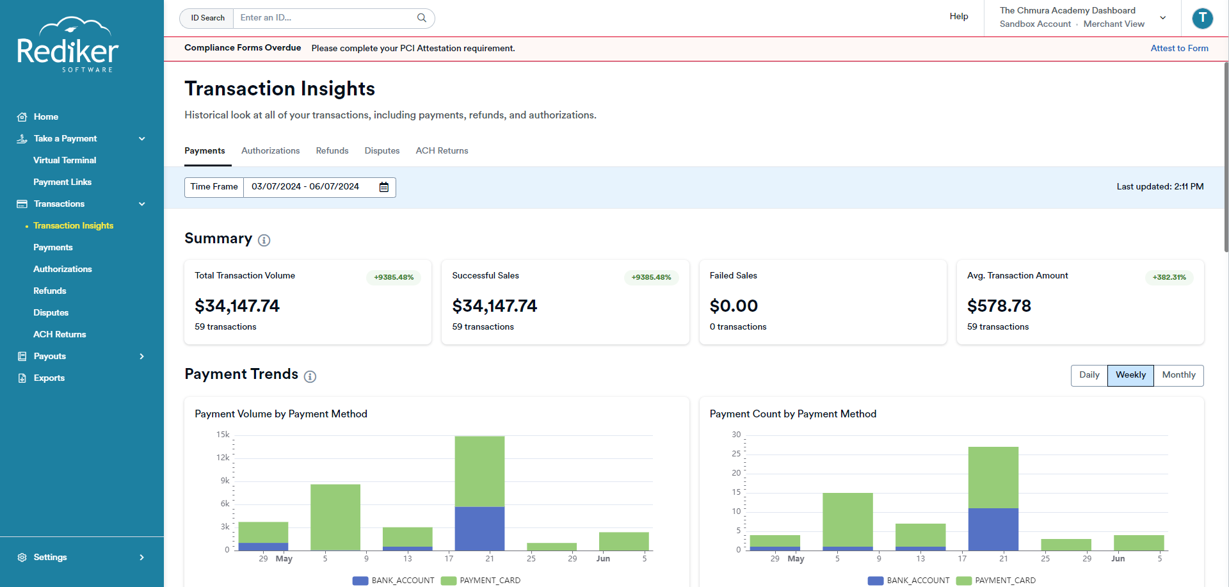Toggle BANK_ACCOUNT legend in count chart
Screen dimensions: 1229x587
pos(909,581)
